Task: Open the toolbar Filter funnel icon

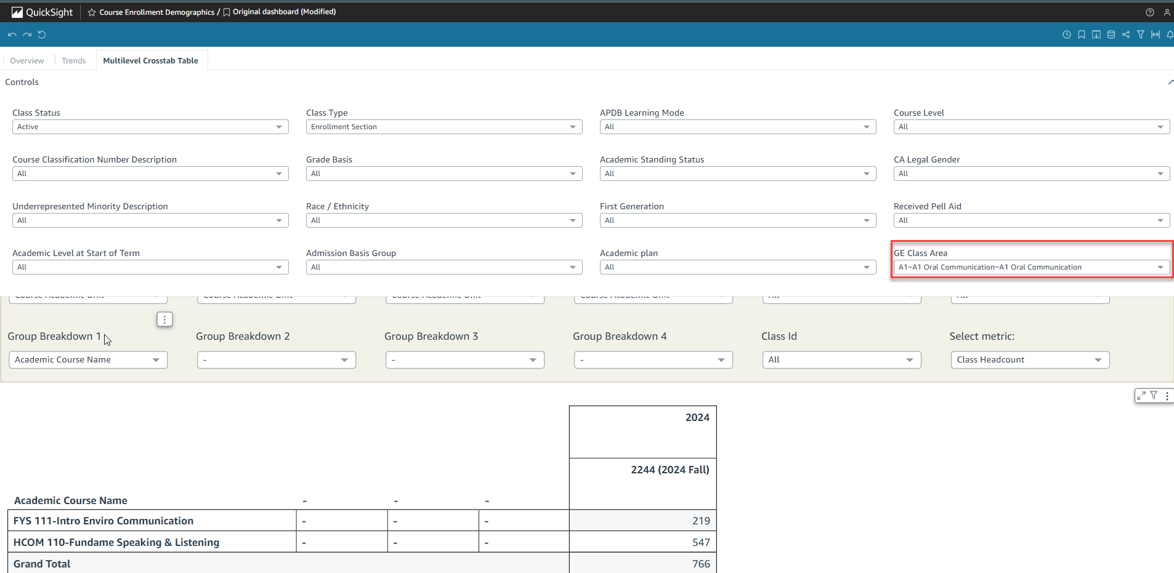Action: click(x=1141, y=34)
